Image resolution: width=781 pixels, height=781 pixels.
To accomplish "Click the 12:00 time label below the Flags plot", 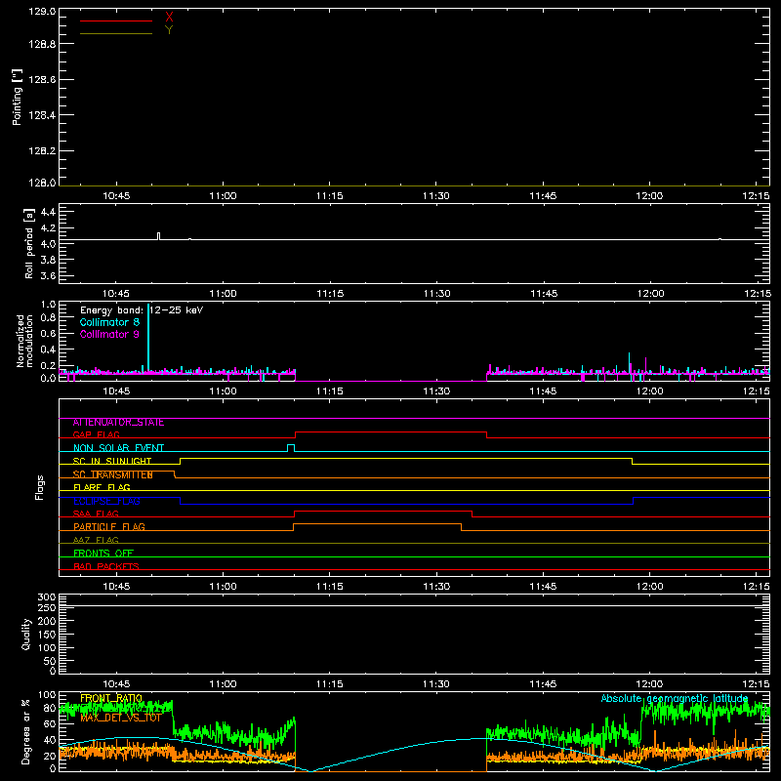I will tap(649, 587).
